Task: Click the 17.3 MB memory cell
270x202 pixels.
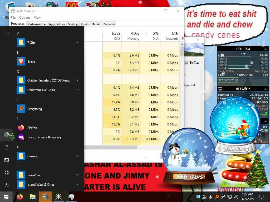Action: tap(131, 70)
